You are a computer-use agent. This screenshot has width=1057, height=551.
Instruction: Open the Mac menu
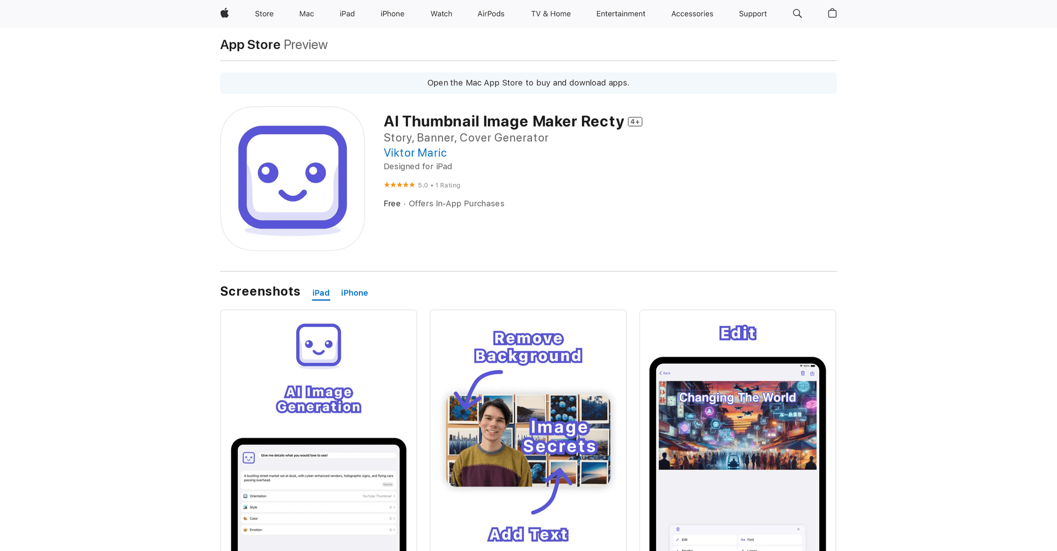pos(307,14)
